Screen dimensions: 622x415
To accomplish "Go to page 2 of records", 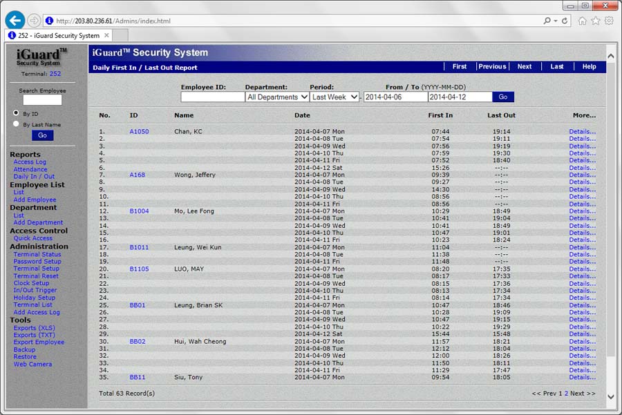I will pyautogui.click(x=567, y=393).
